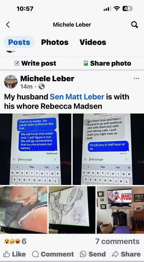Image resolution: width=144 pixels, height=262 pixels.
Task: Open the three-dot post options menu
Action: pyautogui.click(x=137, y=78)
